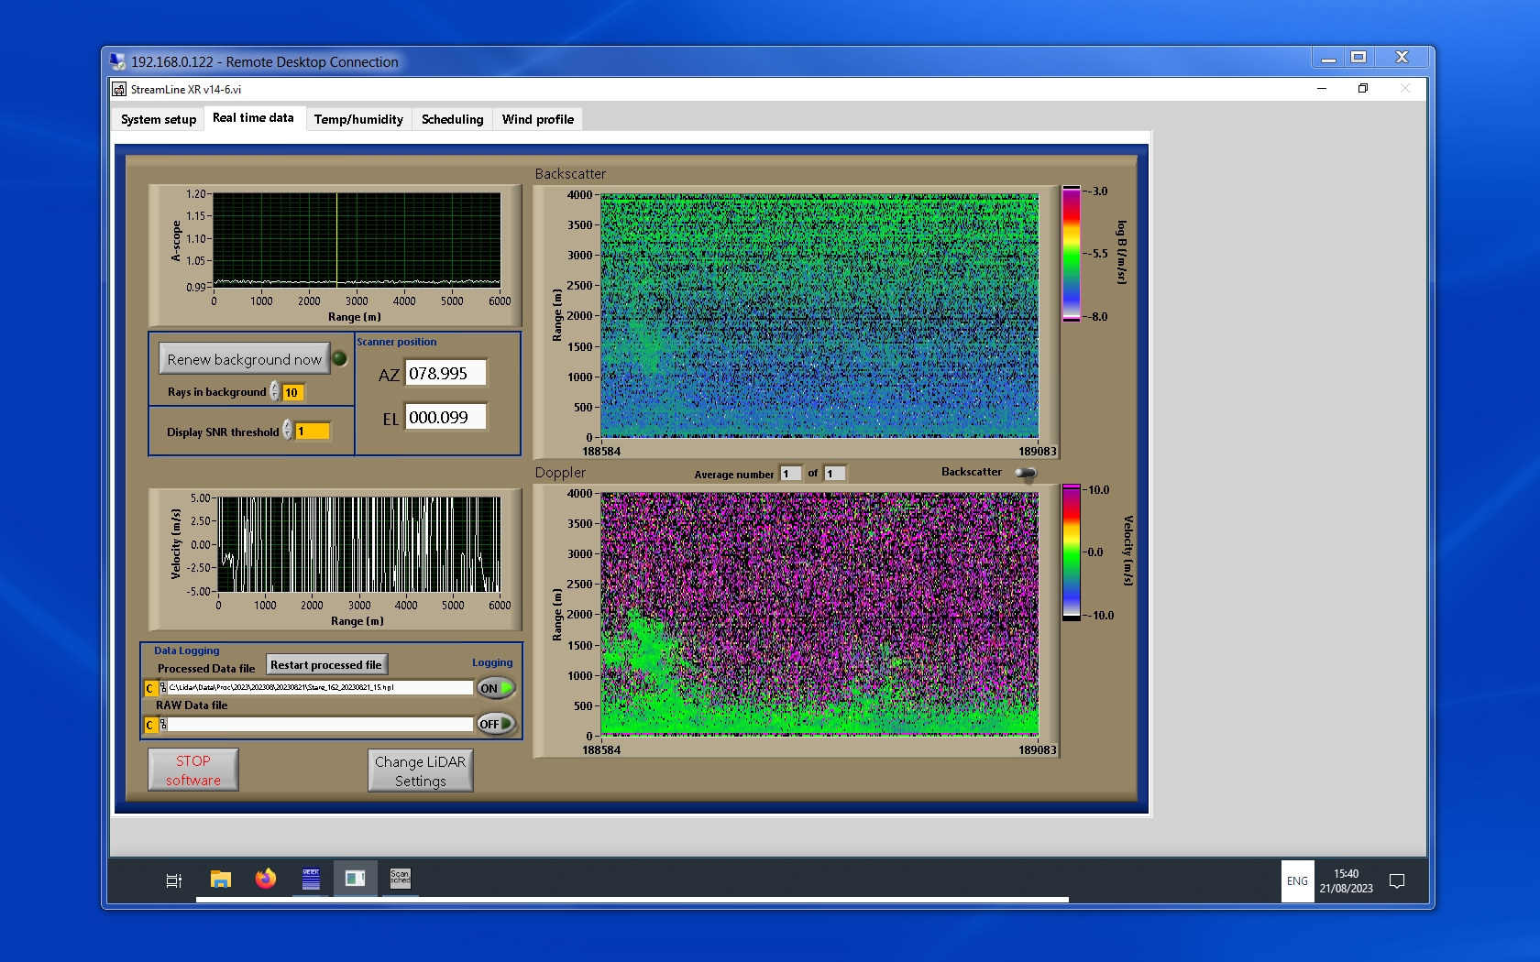
Task: Adjust the Display SNR threshold stepper
Action: [x=288, y=431]
